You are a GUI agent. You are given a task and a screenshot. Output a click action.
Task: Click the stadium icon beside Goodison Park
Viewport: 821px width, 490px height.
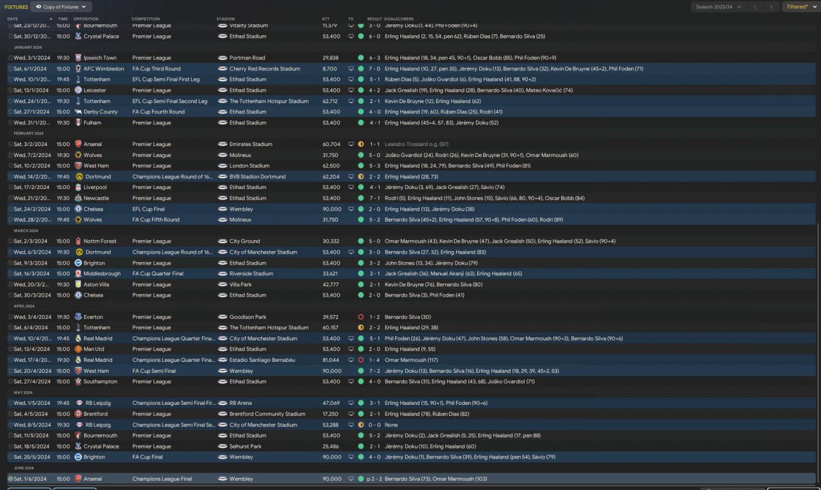pyautogui.click(x=223, y=317)
